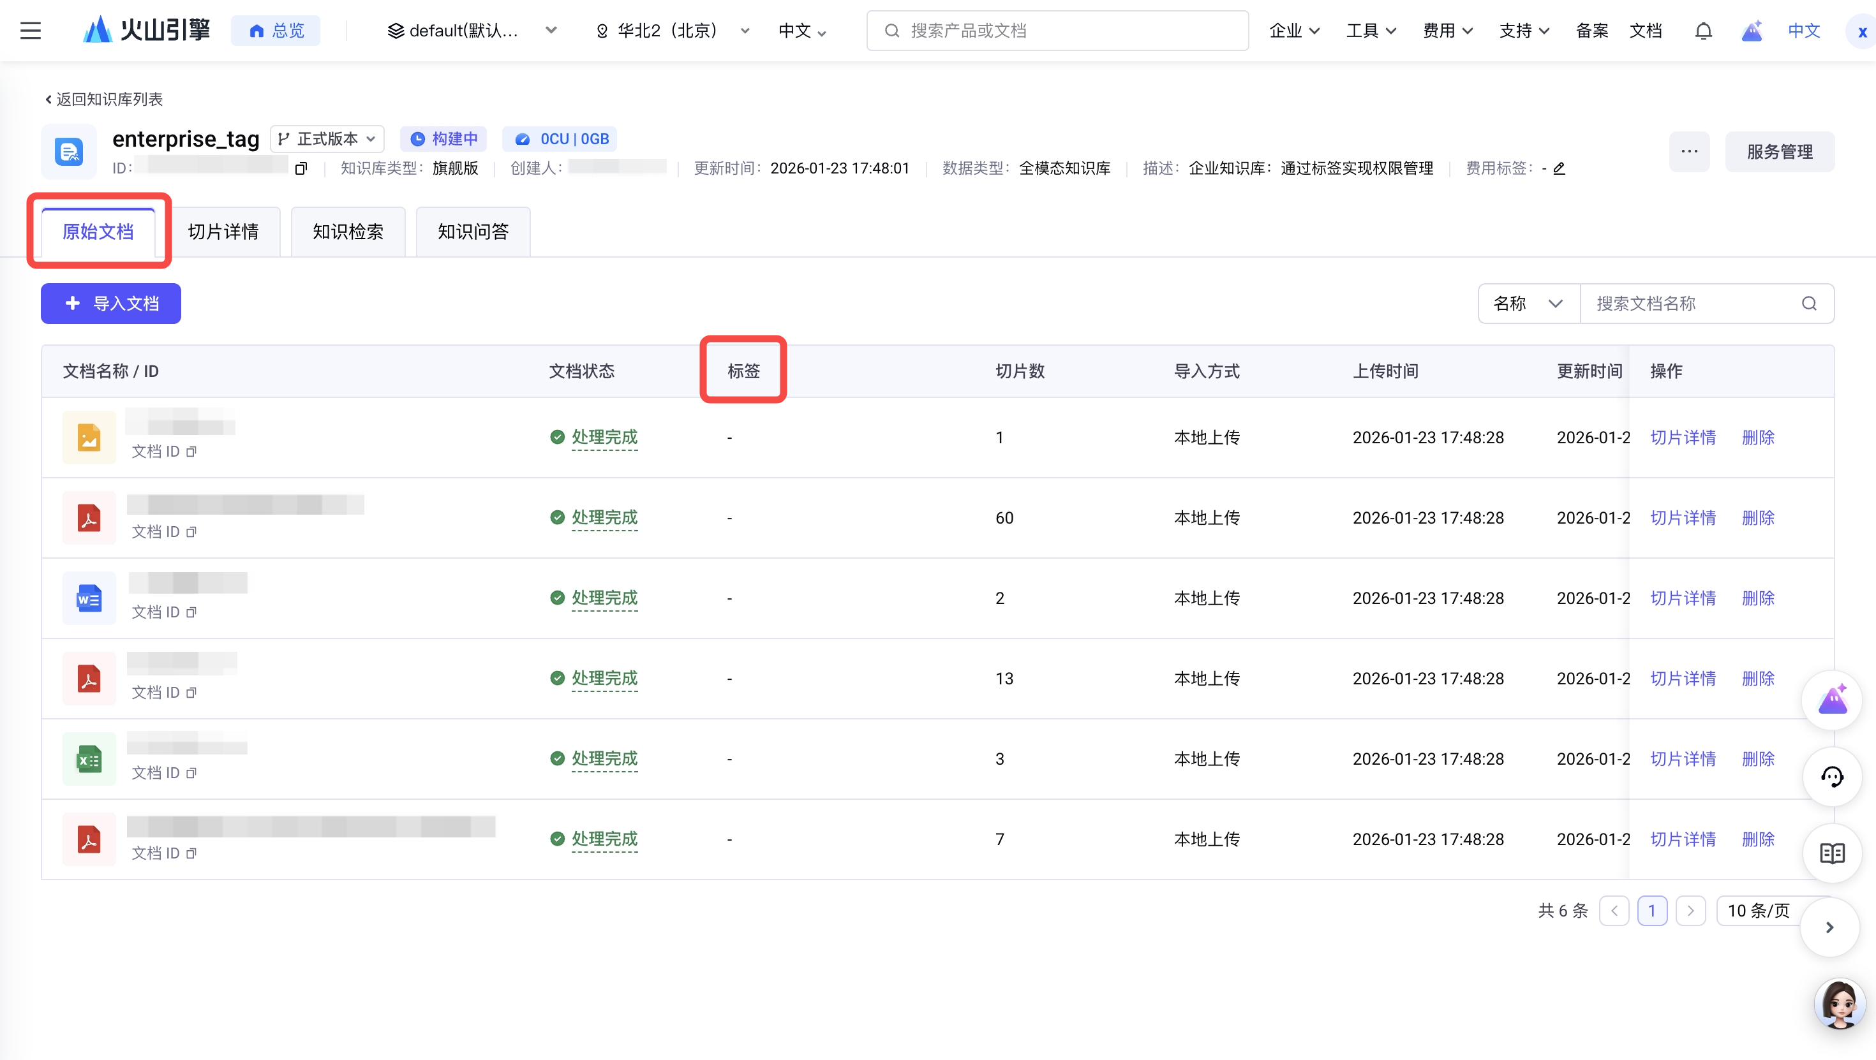Expand the 名称 search filter dropdown
Image resolution: width=1876 pixels, height=1060 pixels.
click(x=1528, y=304)
